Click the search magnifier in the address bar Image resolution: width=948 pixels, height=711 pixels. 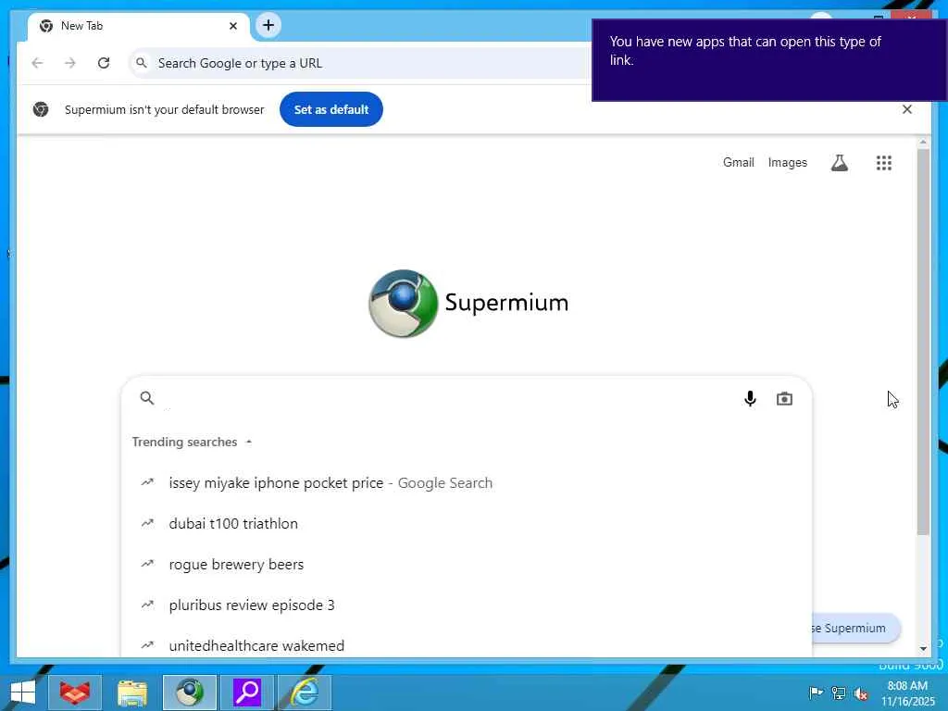[x=142, y=63]
